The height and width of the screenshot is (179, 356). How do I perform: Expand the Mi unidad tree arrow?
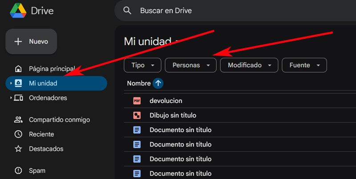point(11,83)
